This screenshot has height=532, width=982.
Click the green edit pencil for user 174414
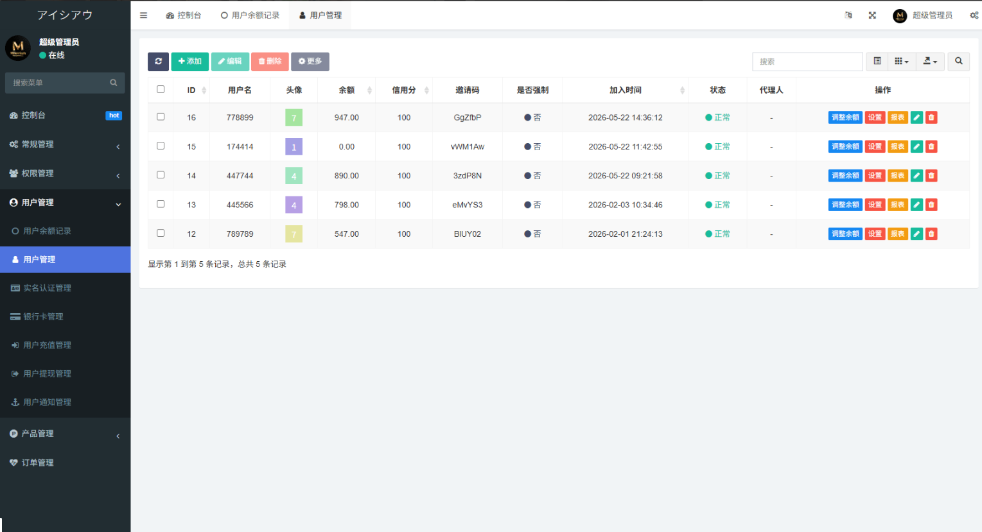(916, 146)
